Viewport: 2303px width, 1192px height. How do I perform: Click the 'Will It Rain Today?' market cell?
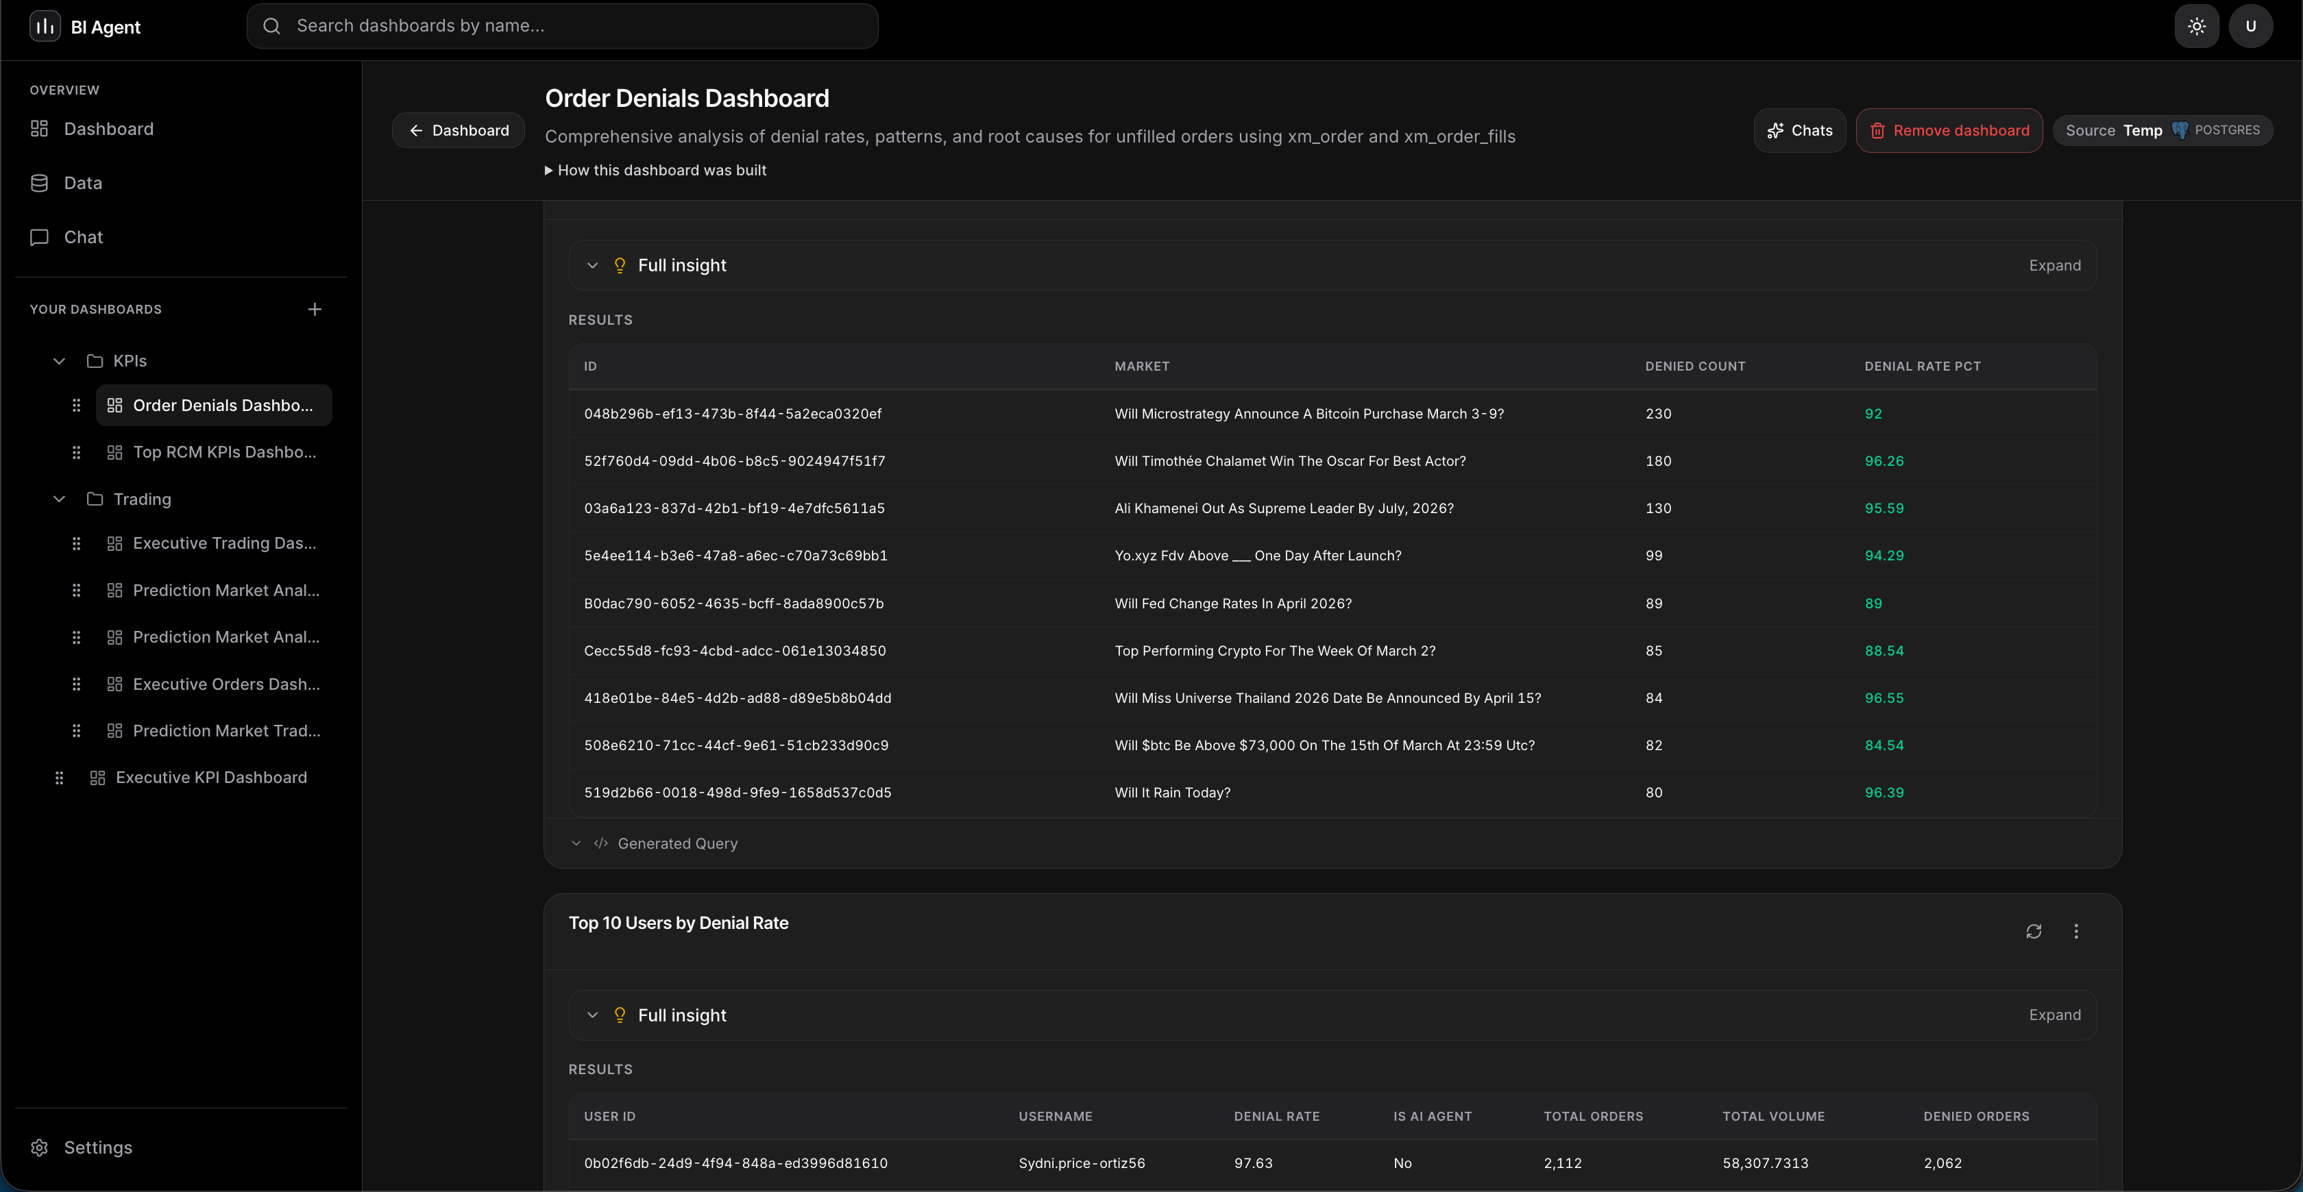point(1172,793)
